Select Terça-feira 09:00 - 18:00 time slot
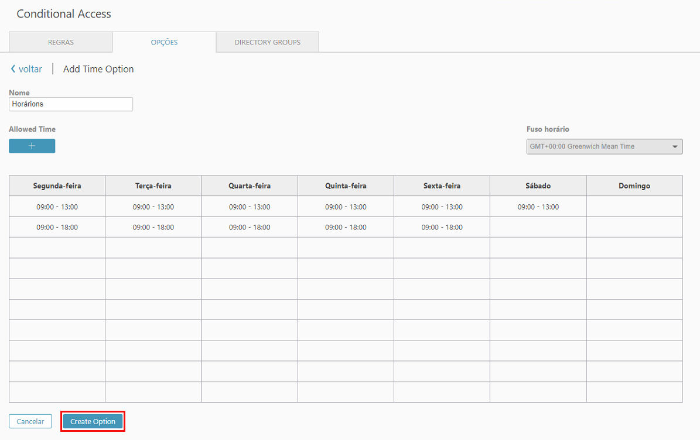Screen dimensions: 700x440 (153, 228)
